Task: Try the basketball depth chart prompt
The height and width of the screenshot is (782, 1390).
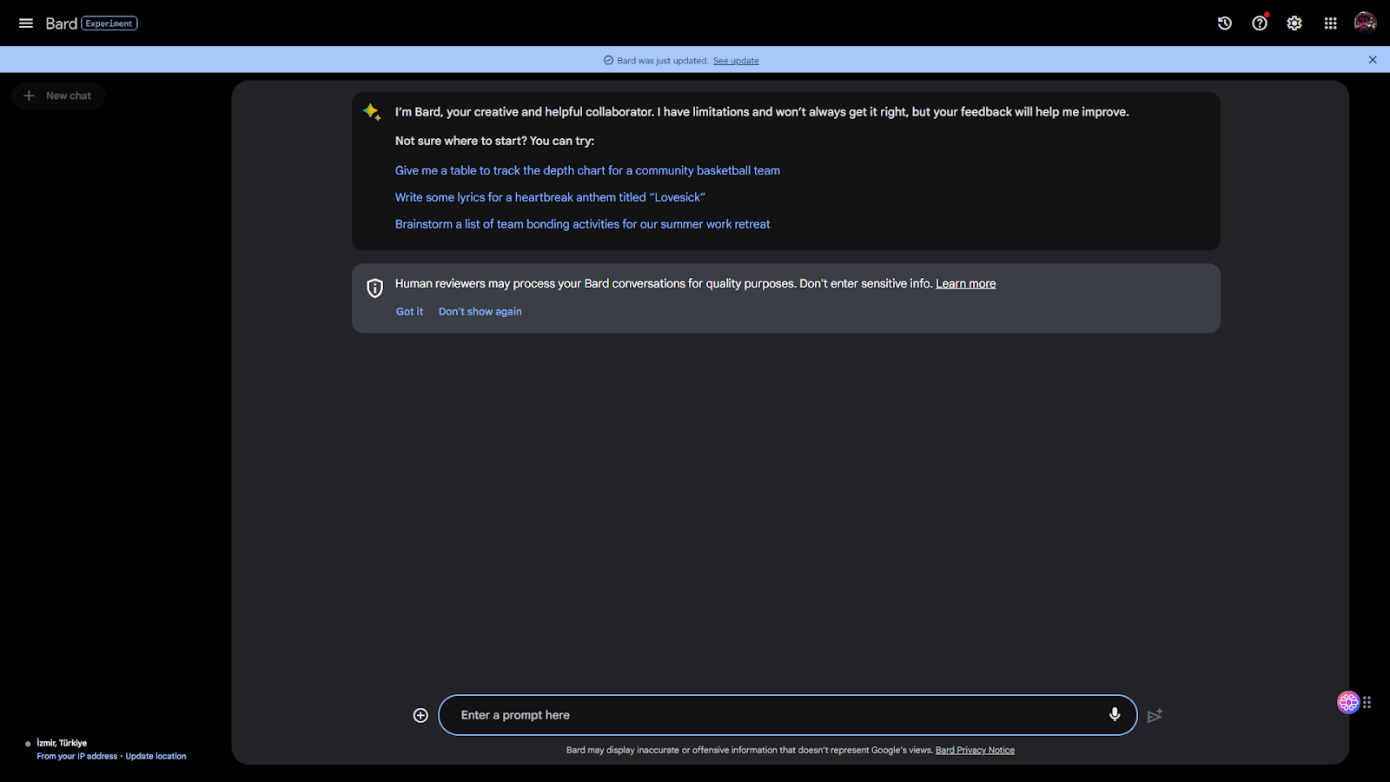Action: click(x=587, y=170)
